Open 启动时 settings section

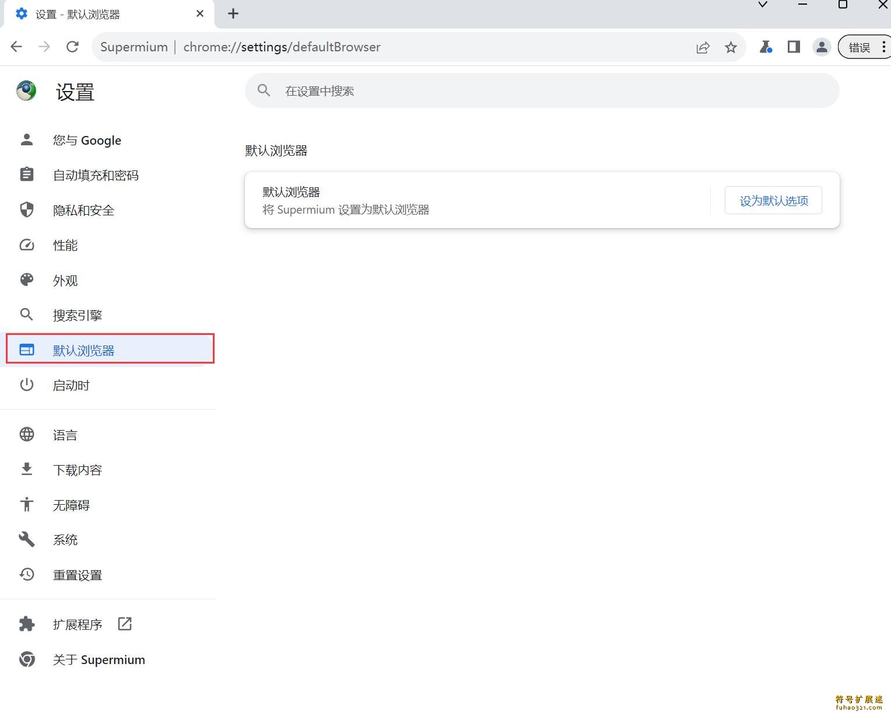(x=108, y=385)
